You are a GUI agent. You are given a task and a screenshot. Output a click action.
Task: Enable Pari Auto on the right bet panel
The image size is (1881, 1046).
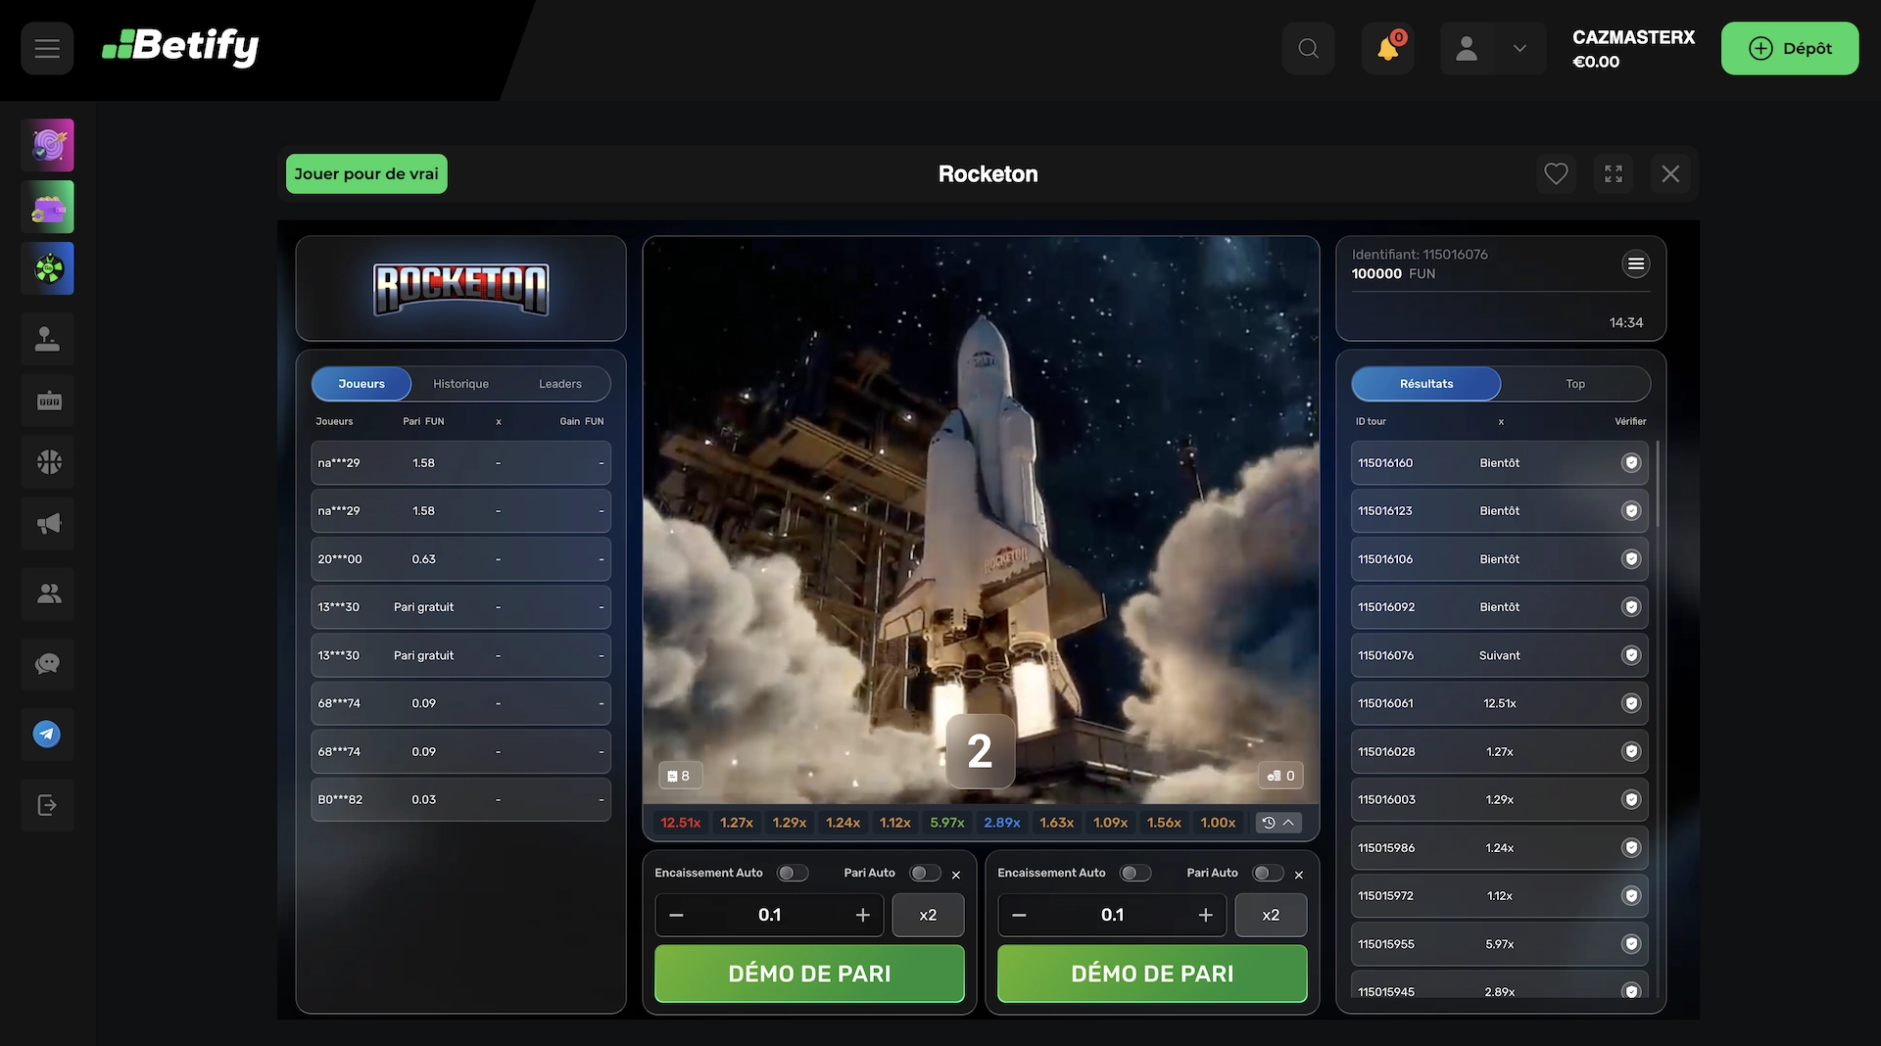1268,872
